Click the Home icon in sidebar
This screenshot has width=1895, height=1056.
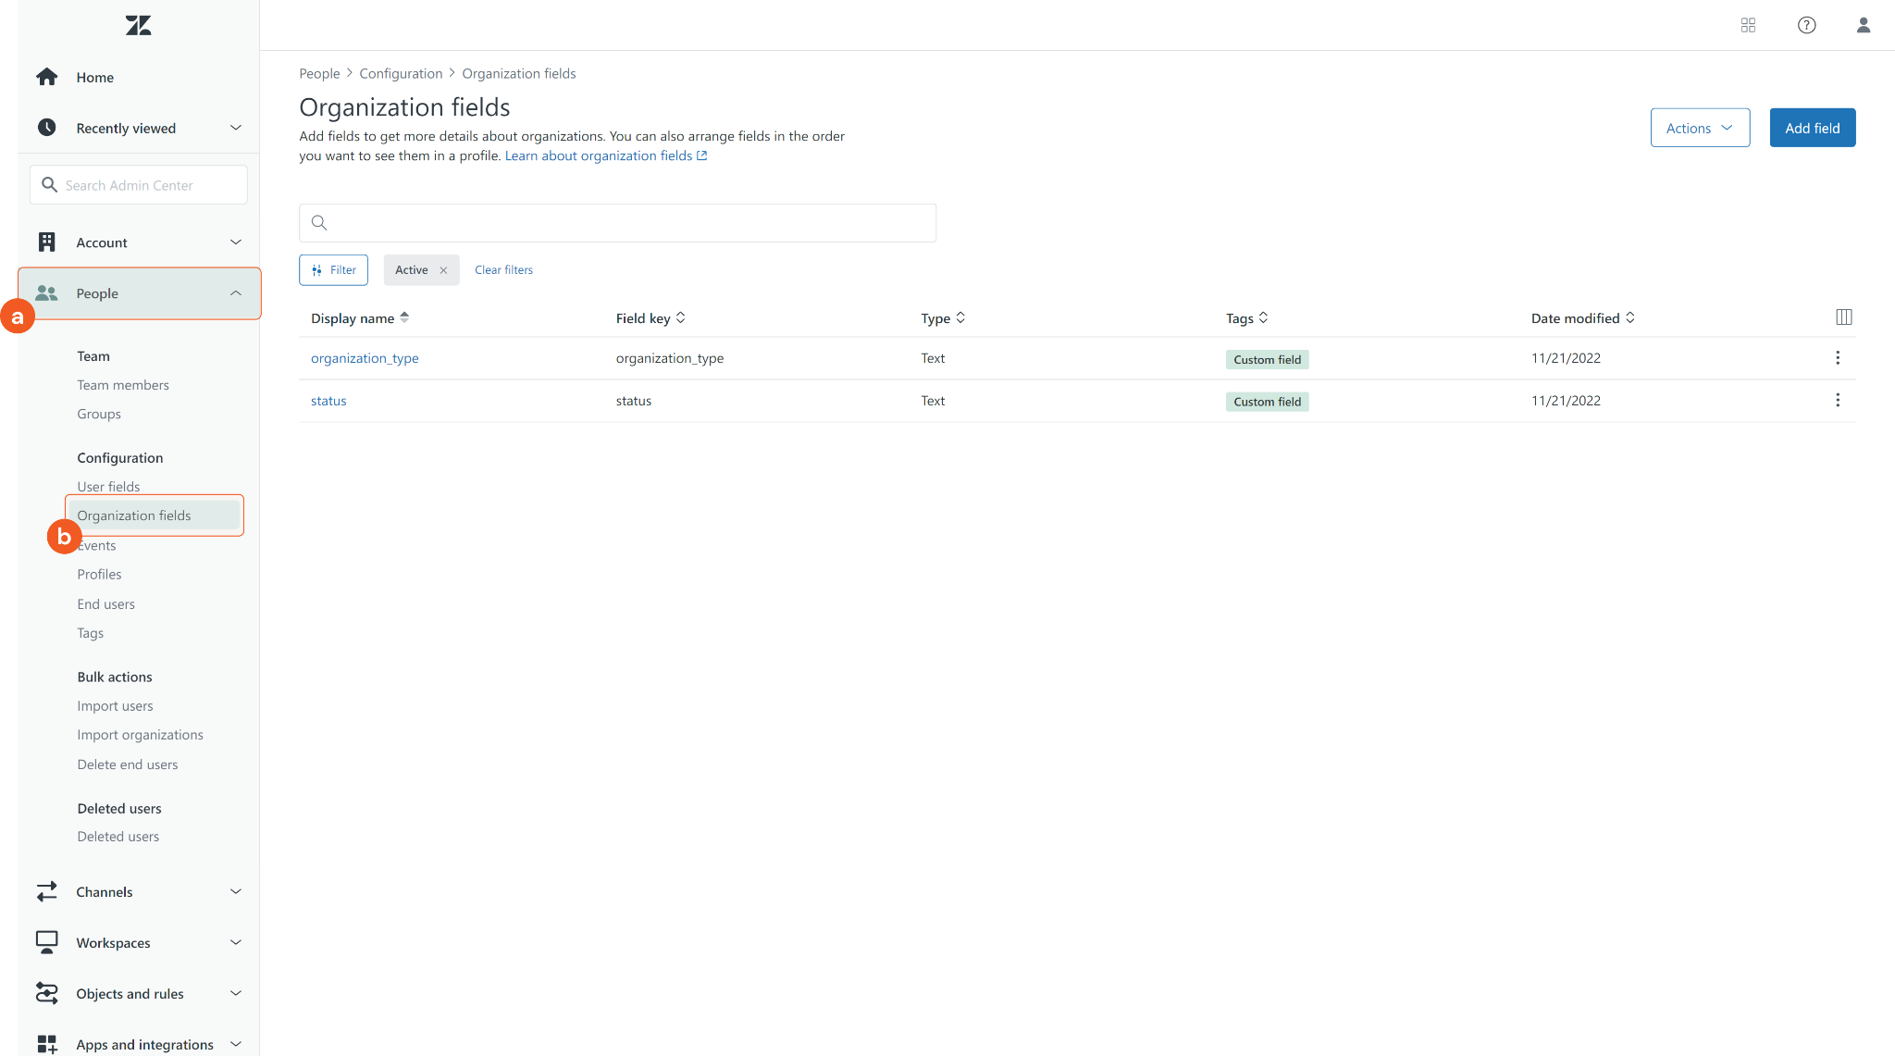47,77
